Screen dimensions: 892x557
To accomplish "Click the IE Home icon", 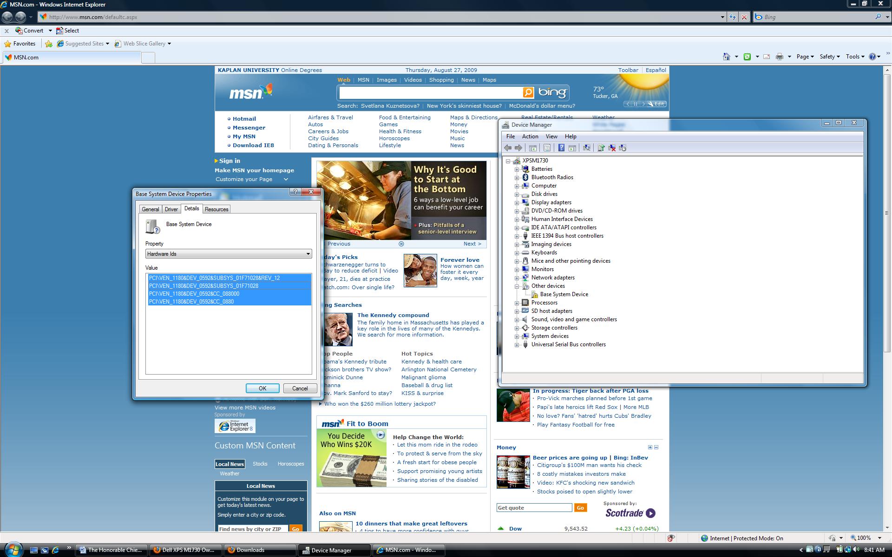I will [x=726, y=57].
